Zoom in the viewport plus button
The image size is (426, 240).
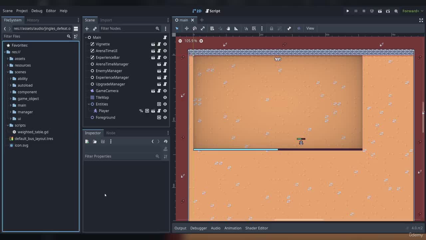click(201, 41)
